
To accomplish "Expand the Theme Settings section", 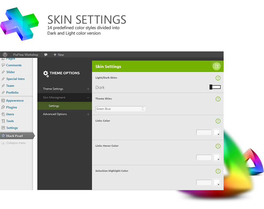I will [x=88, y=89].
